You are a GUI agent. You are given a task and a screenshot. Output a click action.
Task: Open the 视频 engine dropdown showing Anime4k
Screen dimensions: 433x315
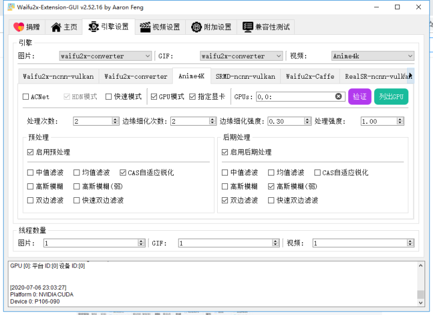373,56
